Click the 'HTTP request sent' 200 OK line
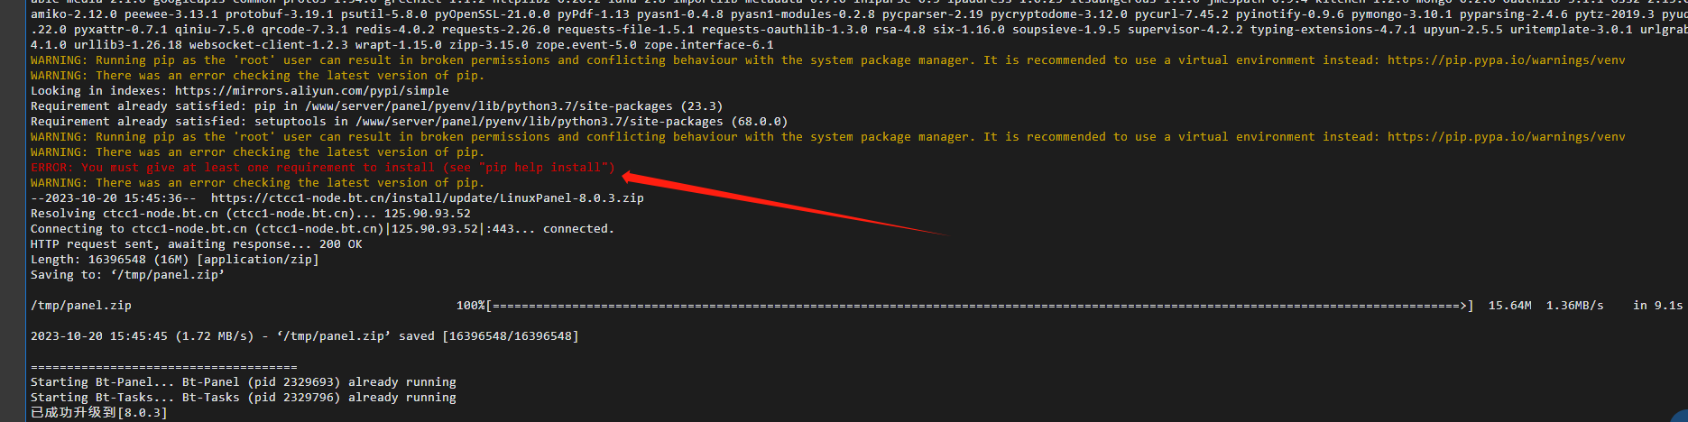This screenshot has height=422, width=1688. click(x=196, y=244)
